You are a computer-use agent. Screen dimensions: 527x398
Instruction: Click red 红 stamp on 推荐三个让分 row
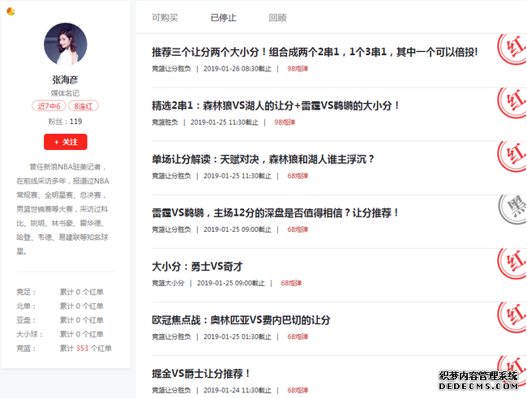512,49
